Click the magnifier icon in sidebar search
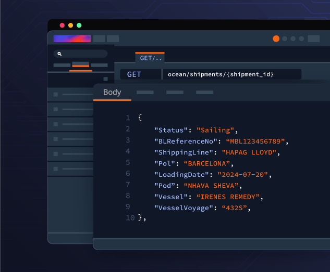This screenshot has height=272, width=330. point(59,54)
